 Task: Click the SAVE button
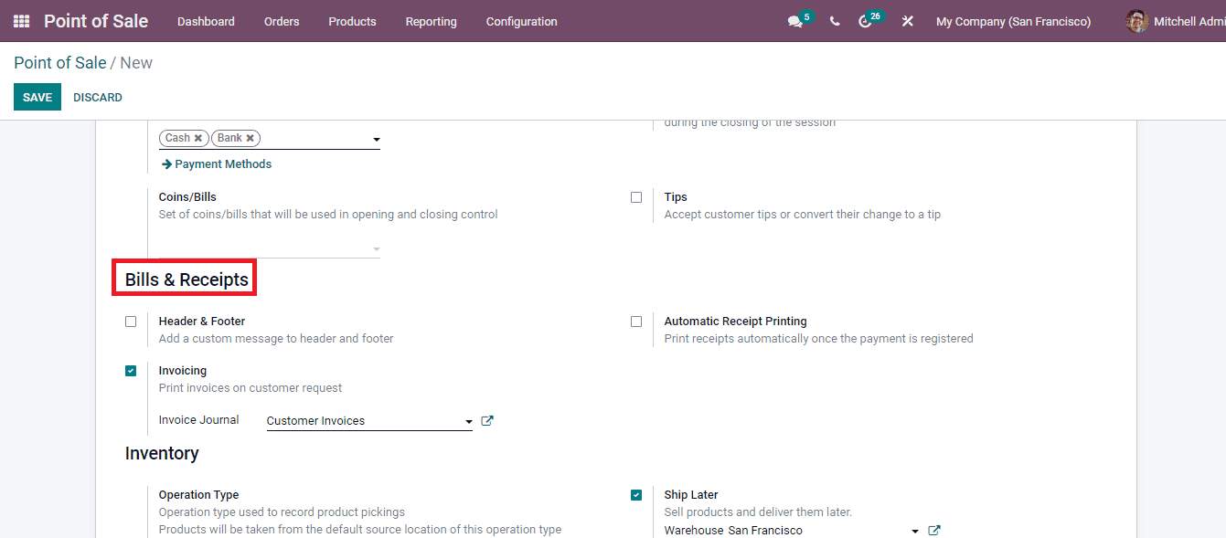point(37,97)
